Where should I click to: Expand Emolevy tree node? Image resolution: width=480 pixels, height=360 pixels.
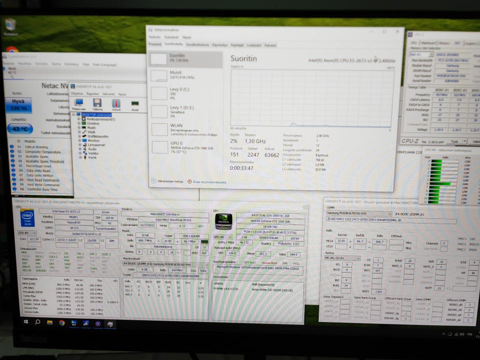point(79,123)
